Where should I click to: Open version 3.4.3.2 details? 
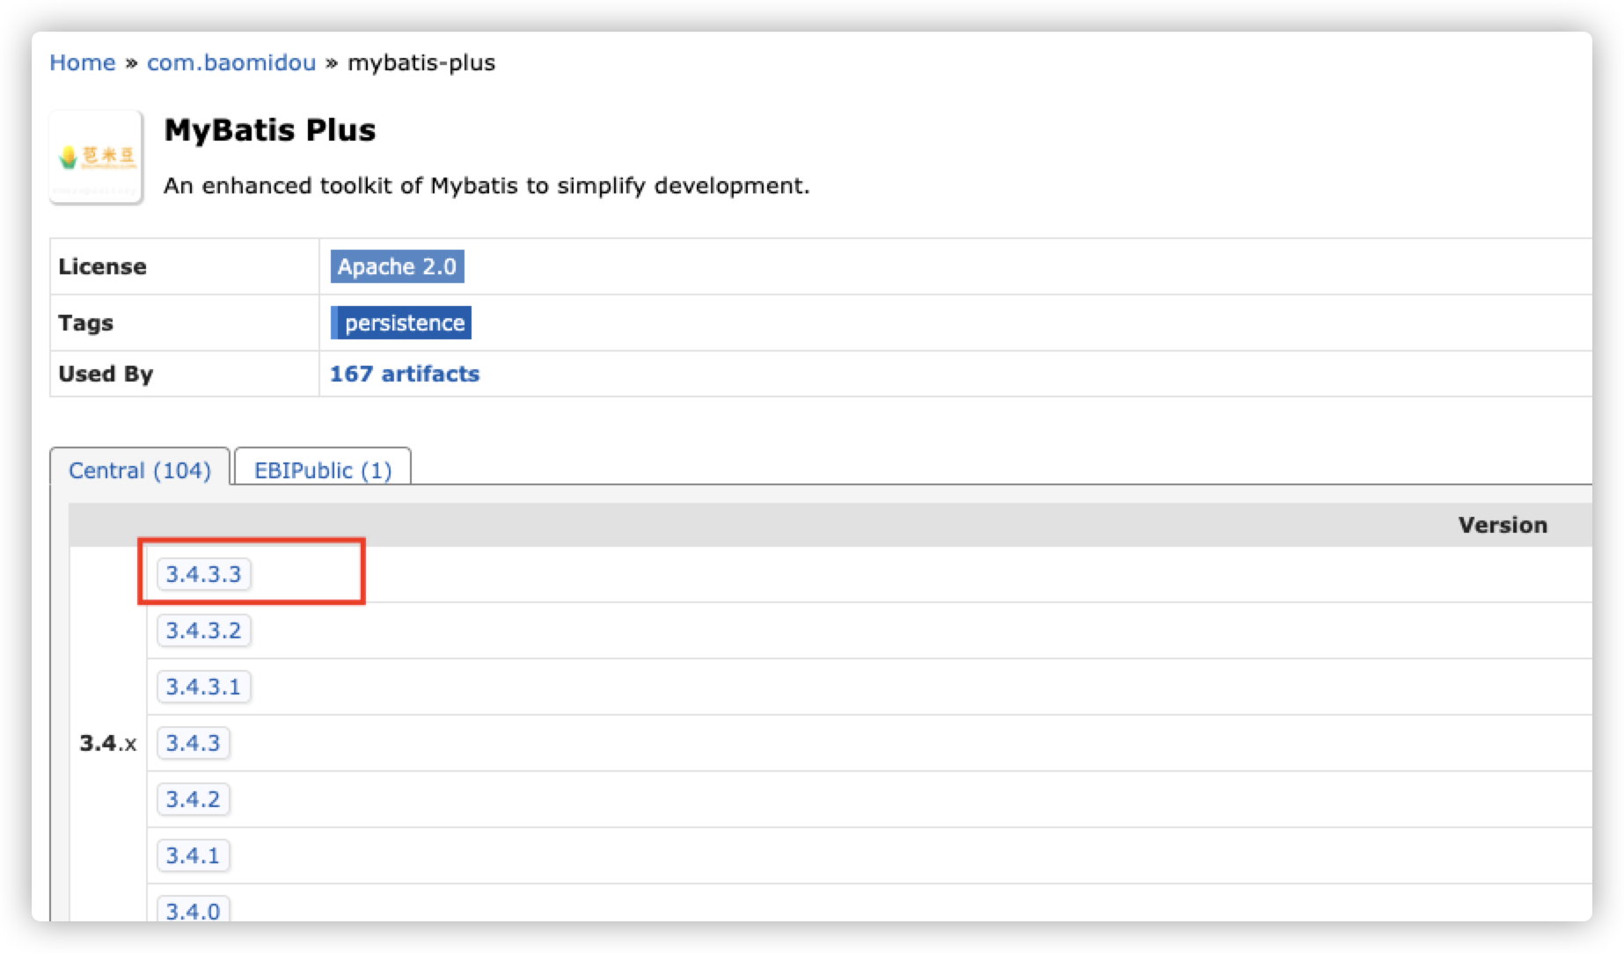[x=204, y=630]
